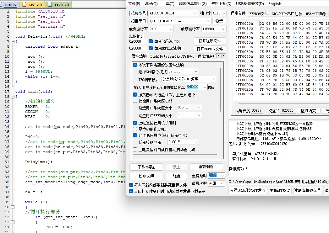Click the right arrow of hardware tabs
The image size is (329, 233).
[x=223, y=56]
